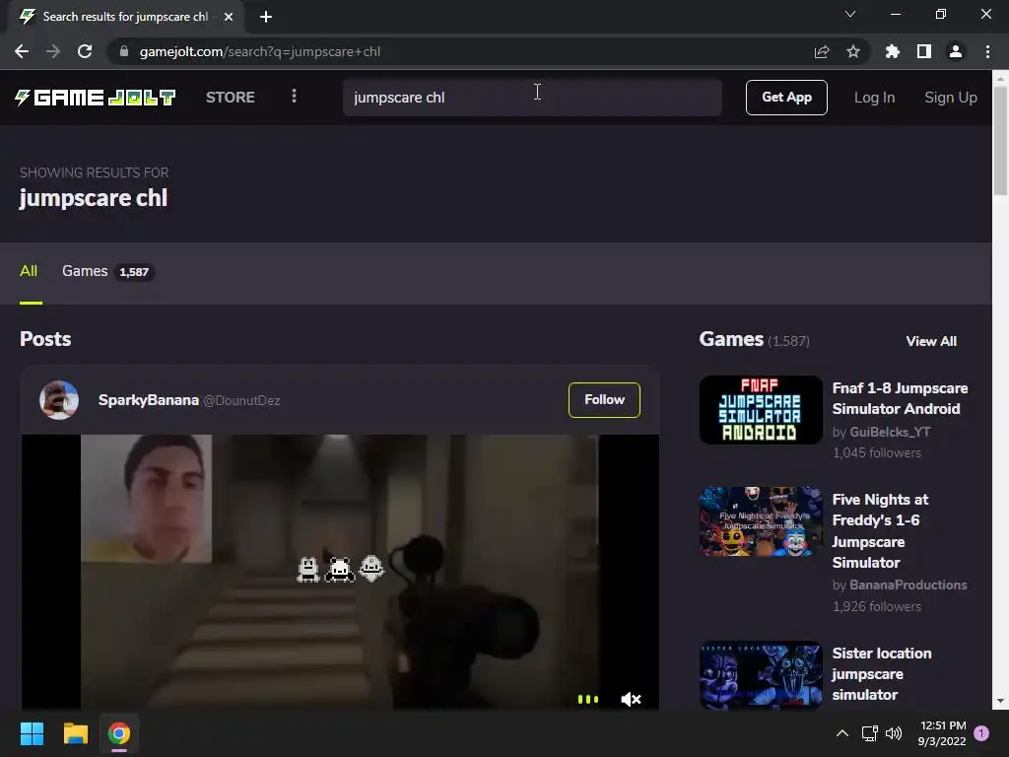Reload the page
The width and height of the screenshot is (1009, 757).
[x=85, y=51]
